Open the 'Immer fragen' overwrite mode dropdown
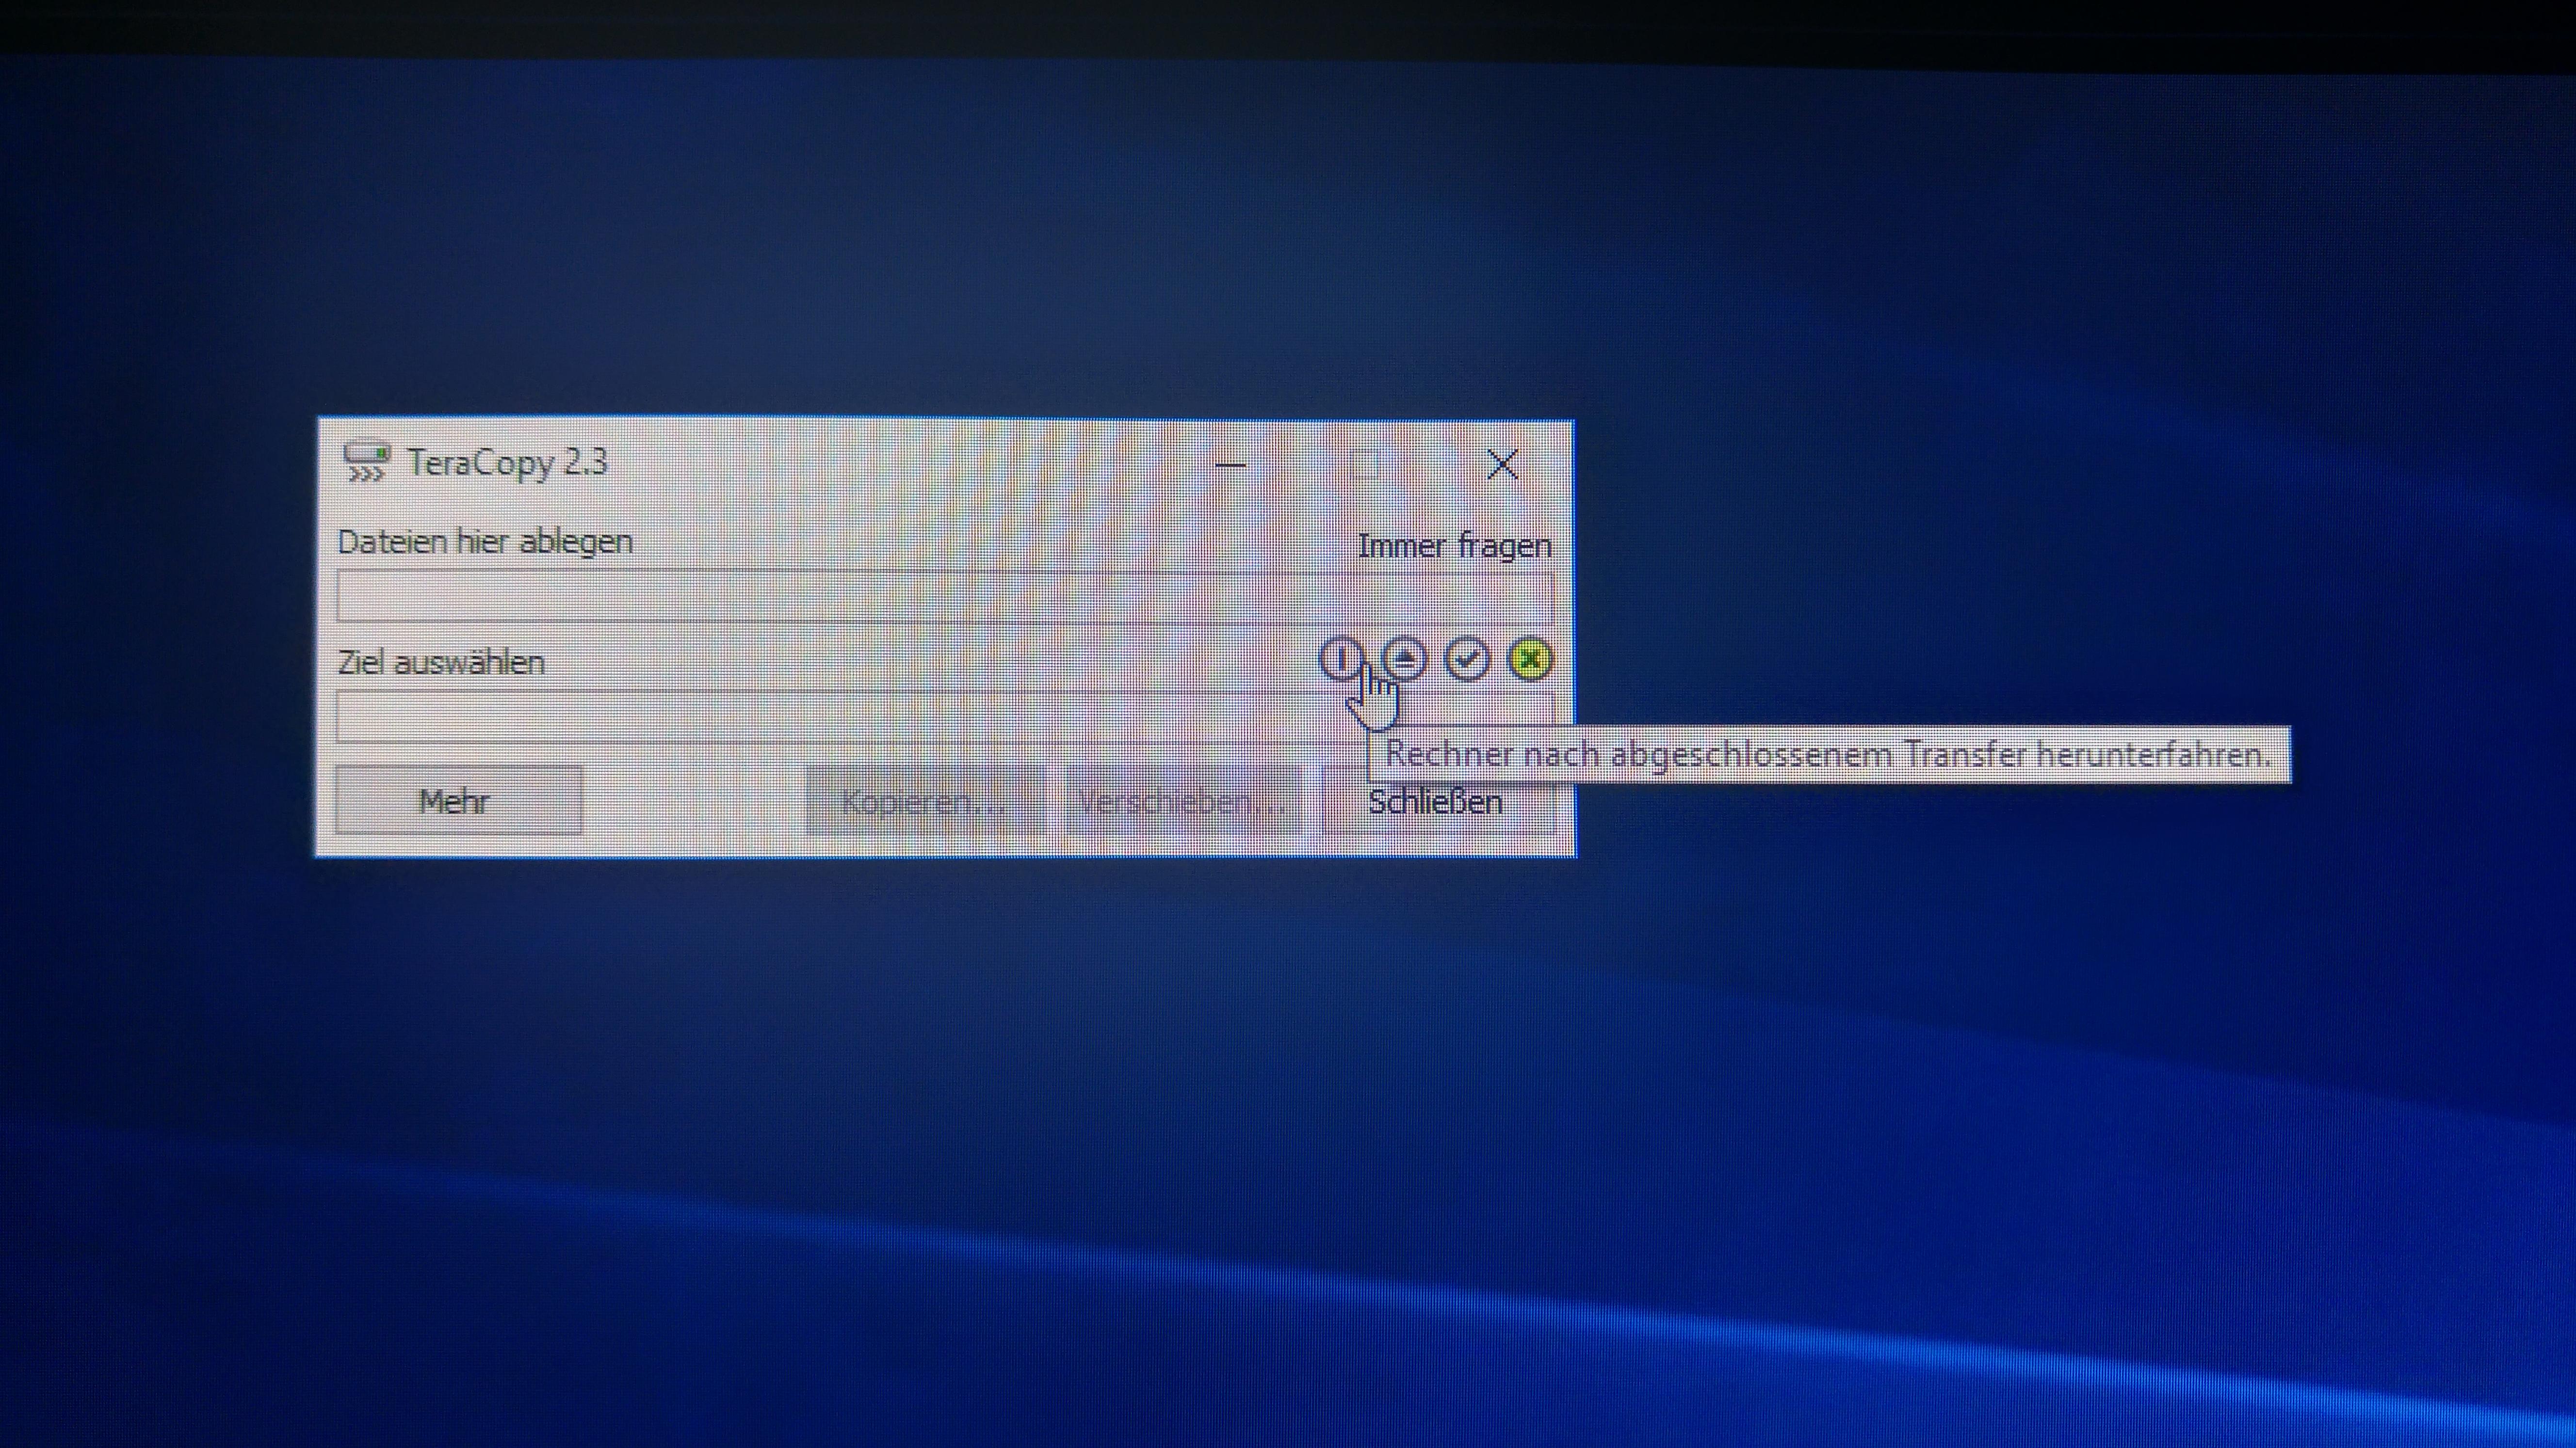Image resolution: width=2576 pixels, height=1448 pixels. tap(1454, 547)
